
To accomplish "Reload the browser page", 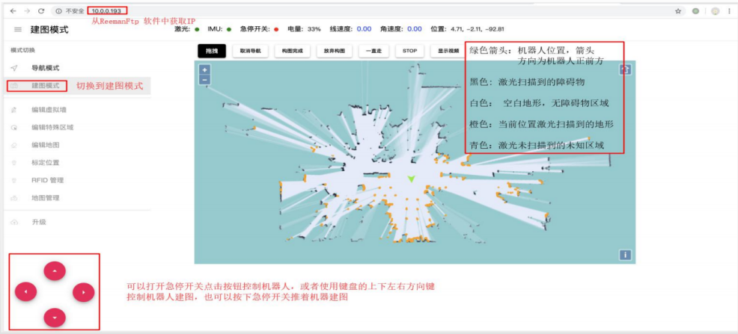I will pyautogui.click(x=41, y=10).
